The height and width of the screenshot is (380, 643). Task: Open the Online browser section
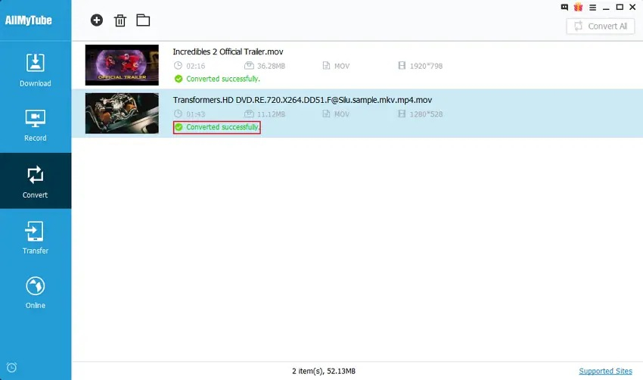tap(36, 292)
